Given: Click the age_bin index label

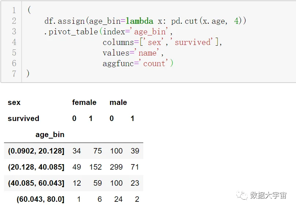Looking at the screenshot, I should [50, 135].
